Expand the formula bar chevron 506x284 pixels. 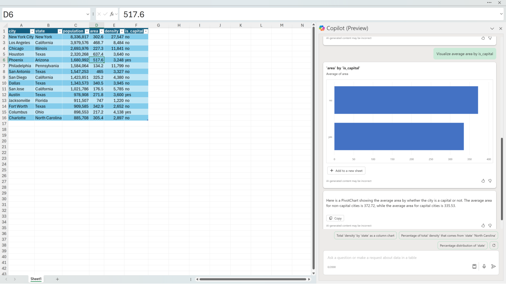tap(501, 14)
